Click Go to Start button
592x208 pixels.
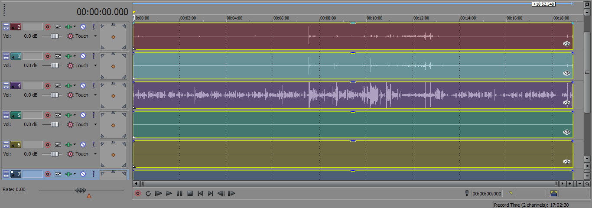tap(200, 193)
